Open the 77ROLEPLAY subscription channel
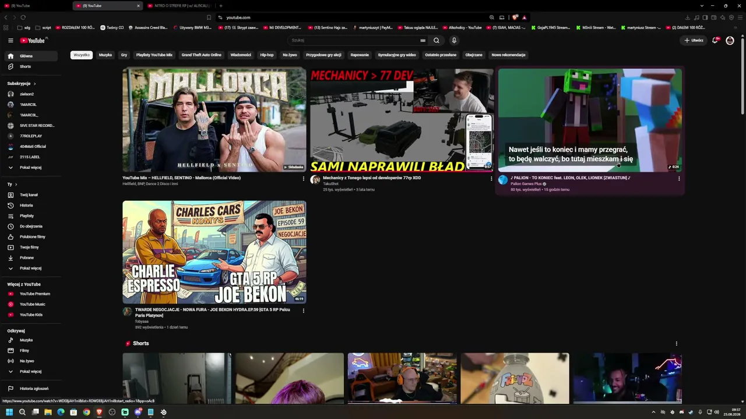746x419 pixels. coord(32,136)
